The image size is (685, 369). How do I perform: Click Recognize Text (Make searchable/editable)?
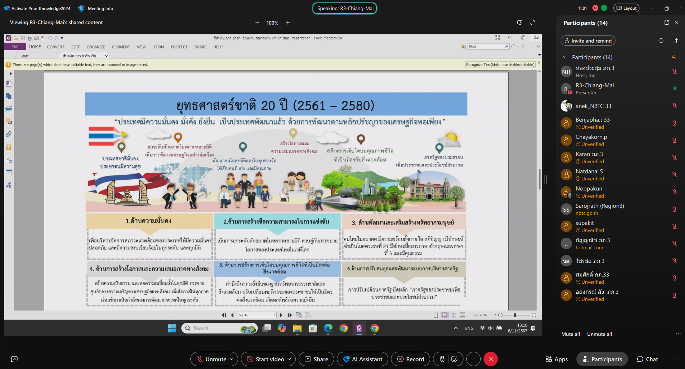point(500,65)
